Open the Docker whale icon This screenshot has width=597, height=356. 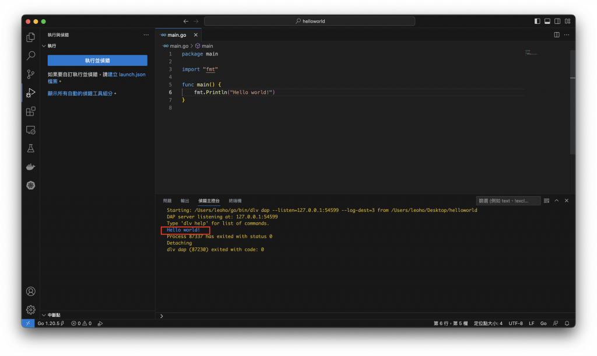click(31, 167)
